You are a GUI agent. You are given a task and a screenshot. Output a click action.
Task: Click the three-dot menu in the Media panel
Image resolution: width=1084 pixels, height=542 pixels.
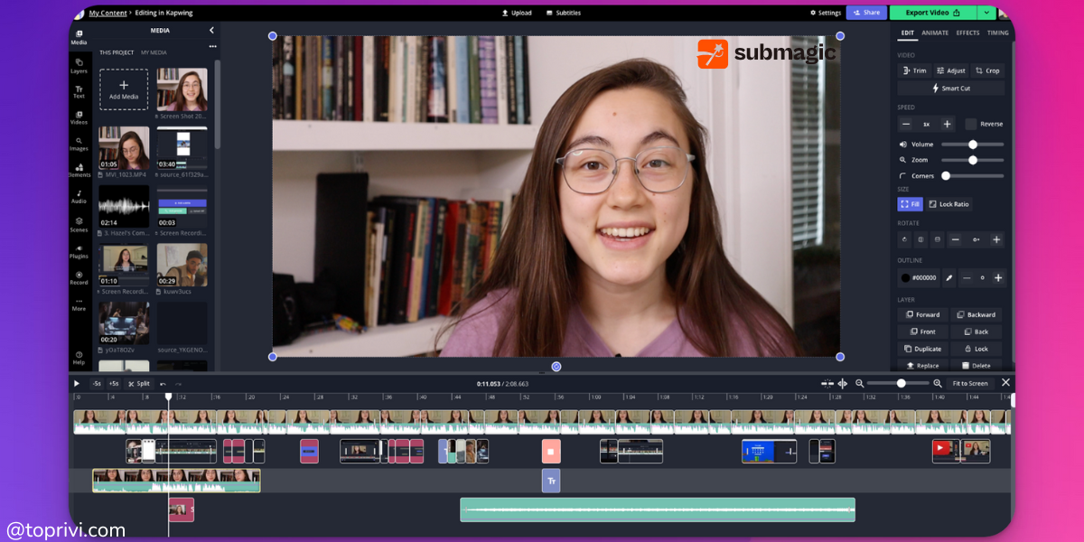coord(213,46)
